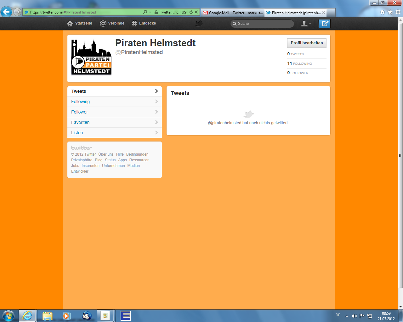Click chevron next to Following row
This screenshot has height=322, width=403.
(x=156, y=102)
